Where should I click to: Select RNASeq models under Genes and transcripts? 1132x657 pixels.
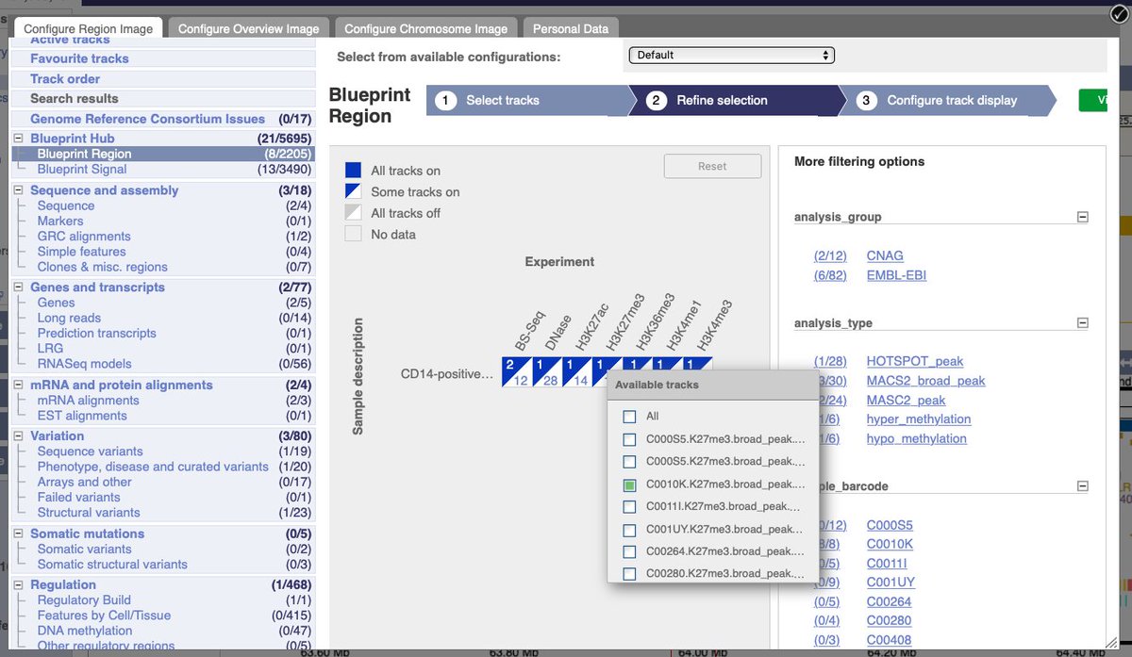(85, 364)
